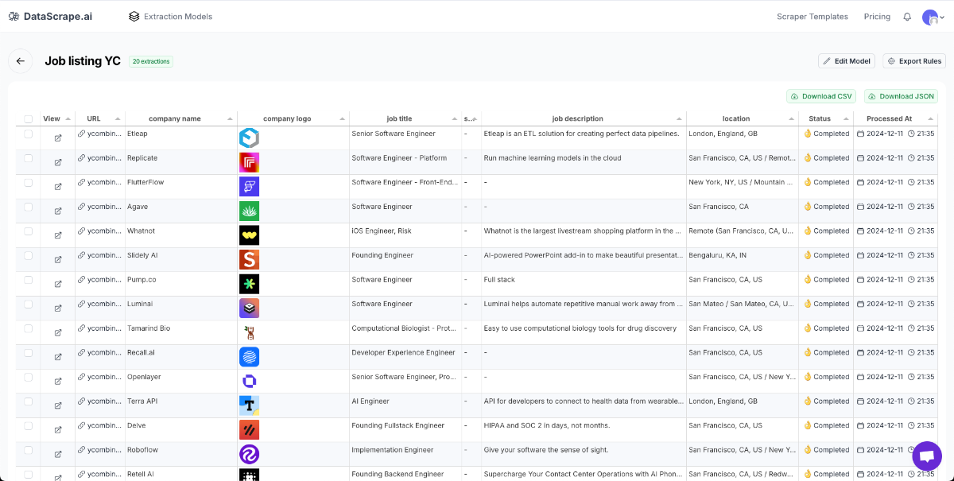Viewport: 954px width, 481px height.
Task: Click the Export Rules button
Action: pyautogui.click(x=914, y=61)
